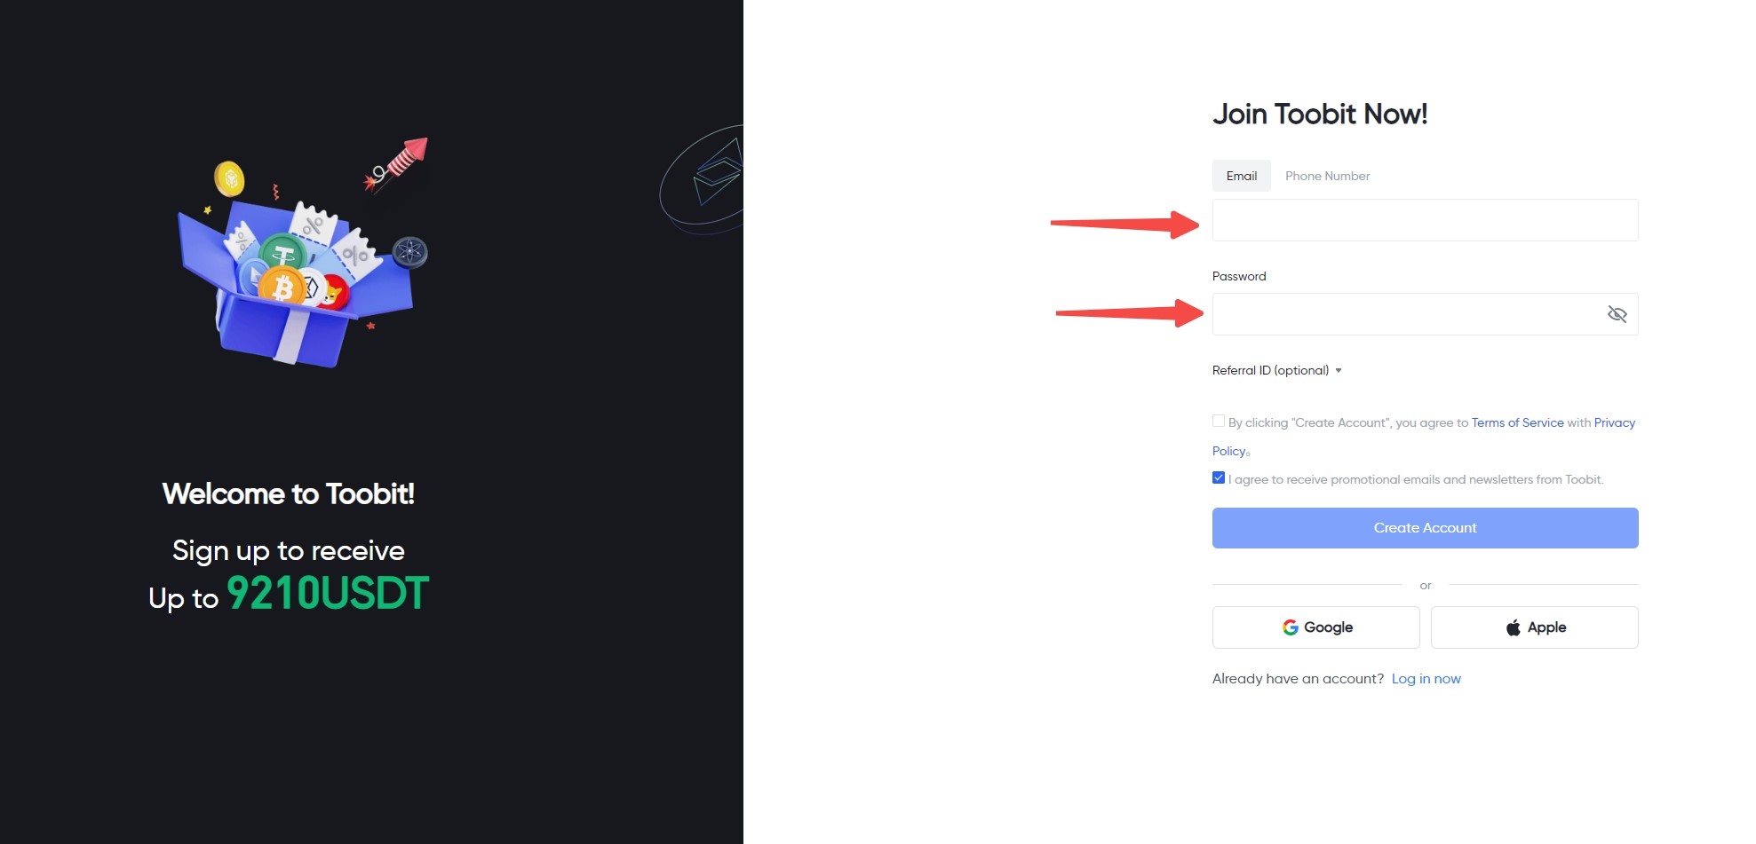The image size is (1756, 844).
Task: Click the green Tether coin
Action: 282,254
